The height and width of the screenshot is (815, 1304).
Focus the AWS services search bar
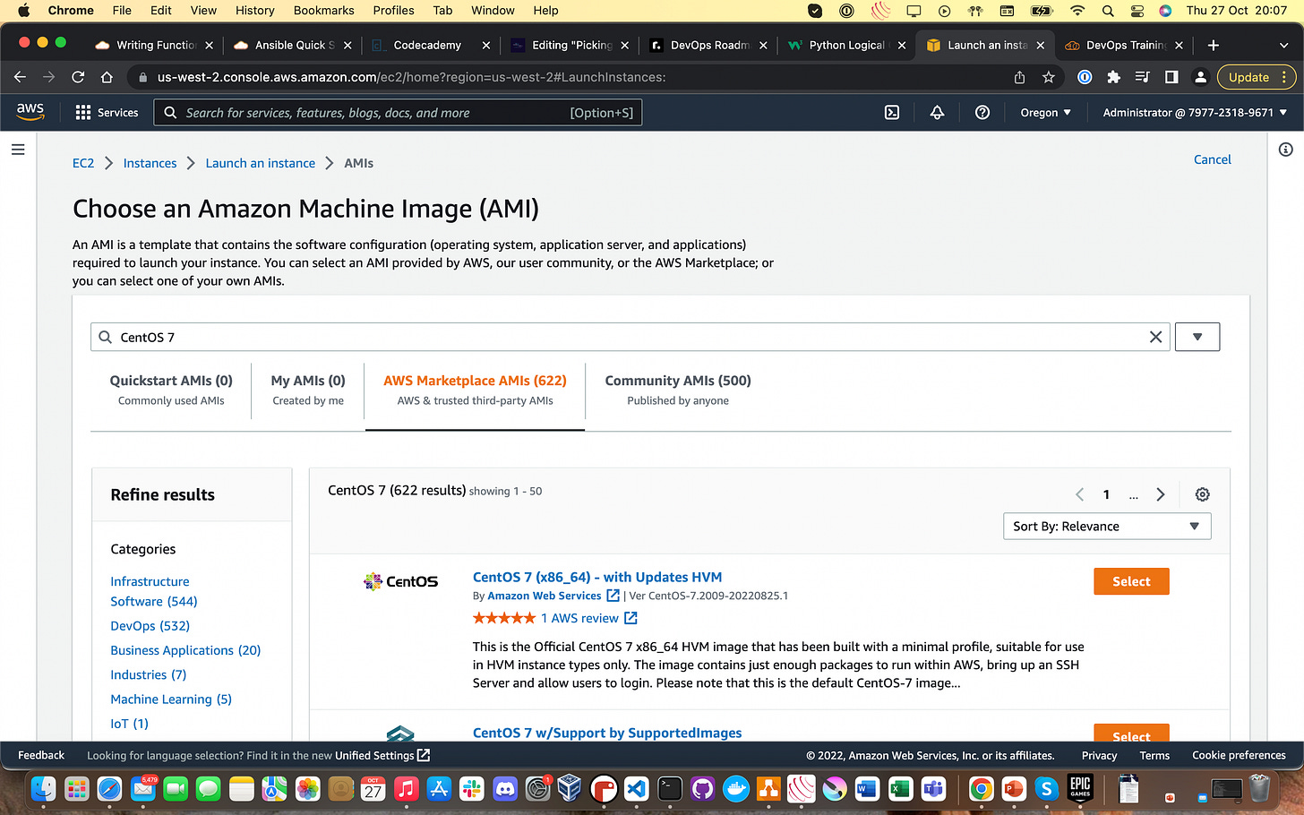(x=399, y=113)
